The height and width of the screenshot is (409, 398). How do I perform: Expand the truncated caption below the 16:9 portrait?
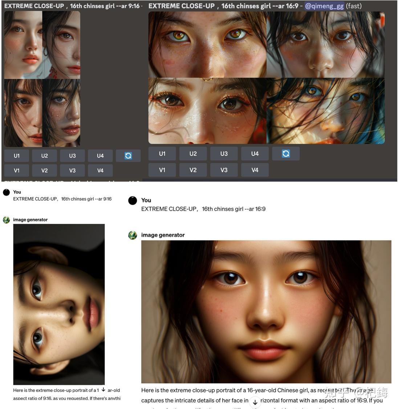tap(255, 402)
